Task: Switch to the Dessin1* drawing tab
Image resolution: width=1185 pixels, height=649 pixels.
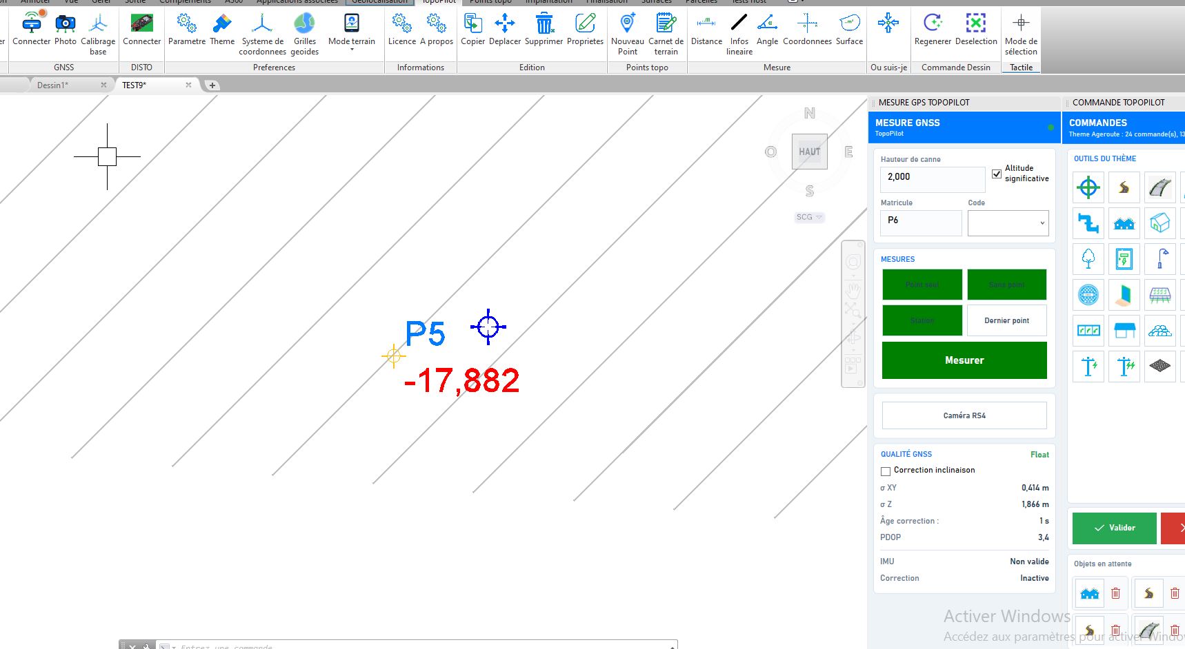Action: pos(53,85)
